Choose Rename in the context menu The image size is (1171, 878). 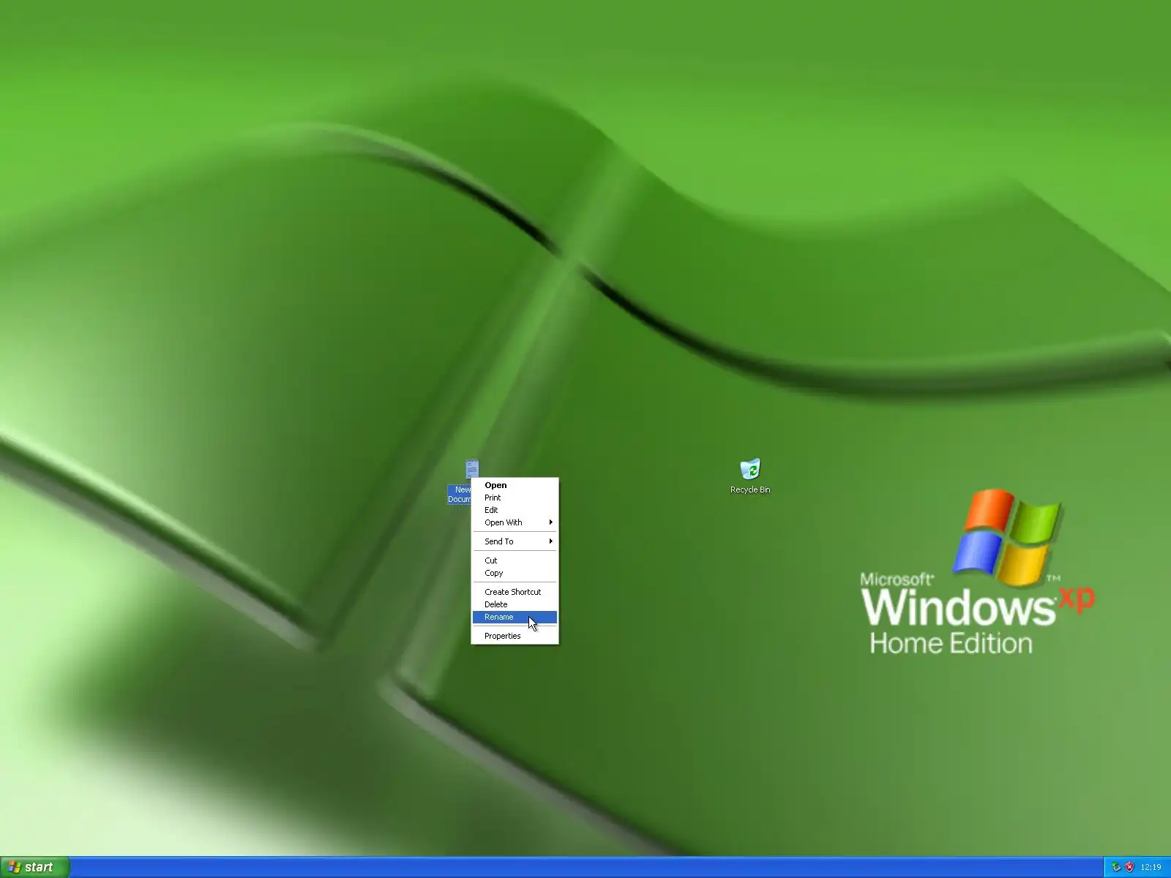click(x=515, y=617)
